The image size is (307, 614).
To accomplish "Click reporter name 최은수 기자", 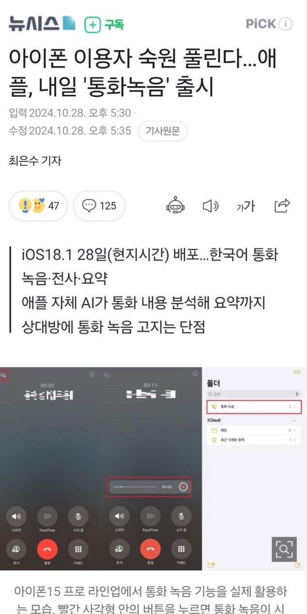I will point(35,161).
